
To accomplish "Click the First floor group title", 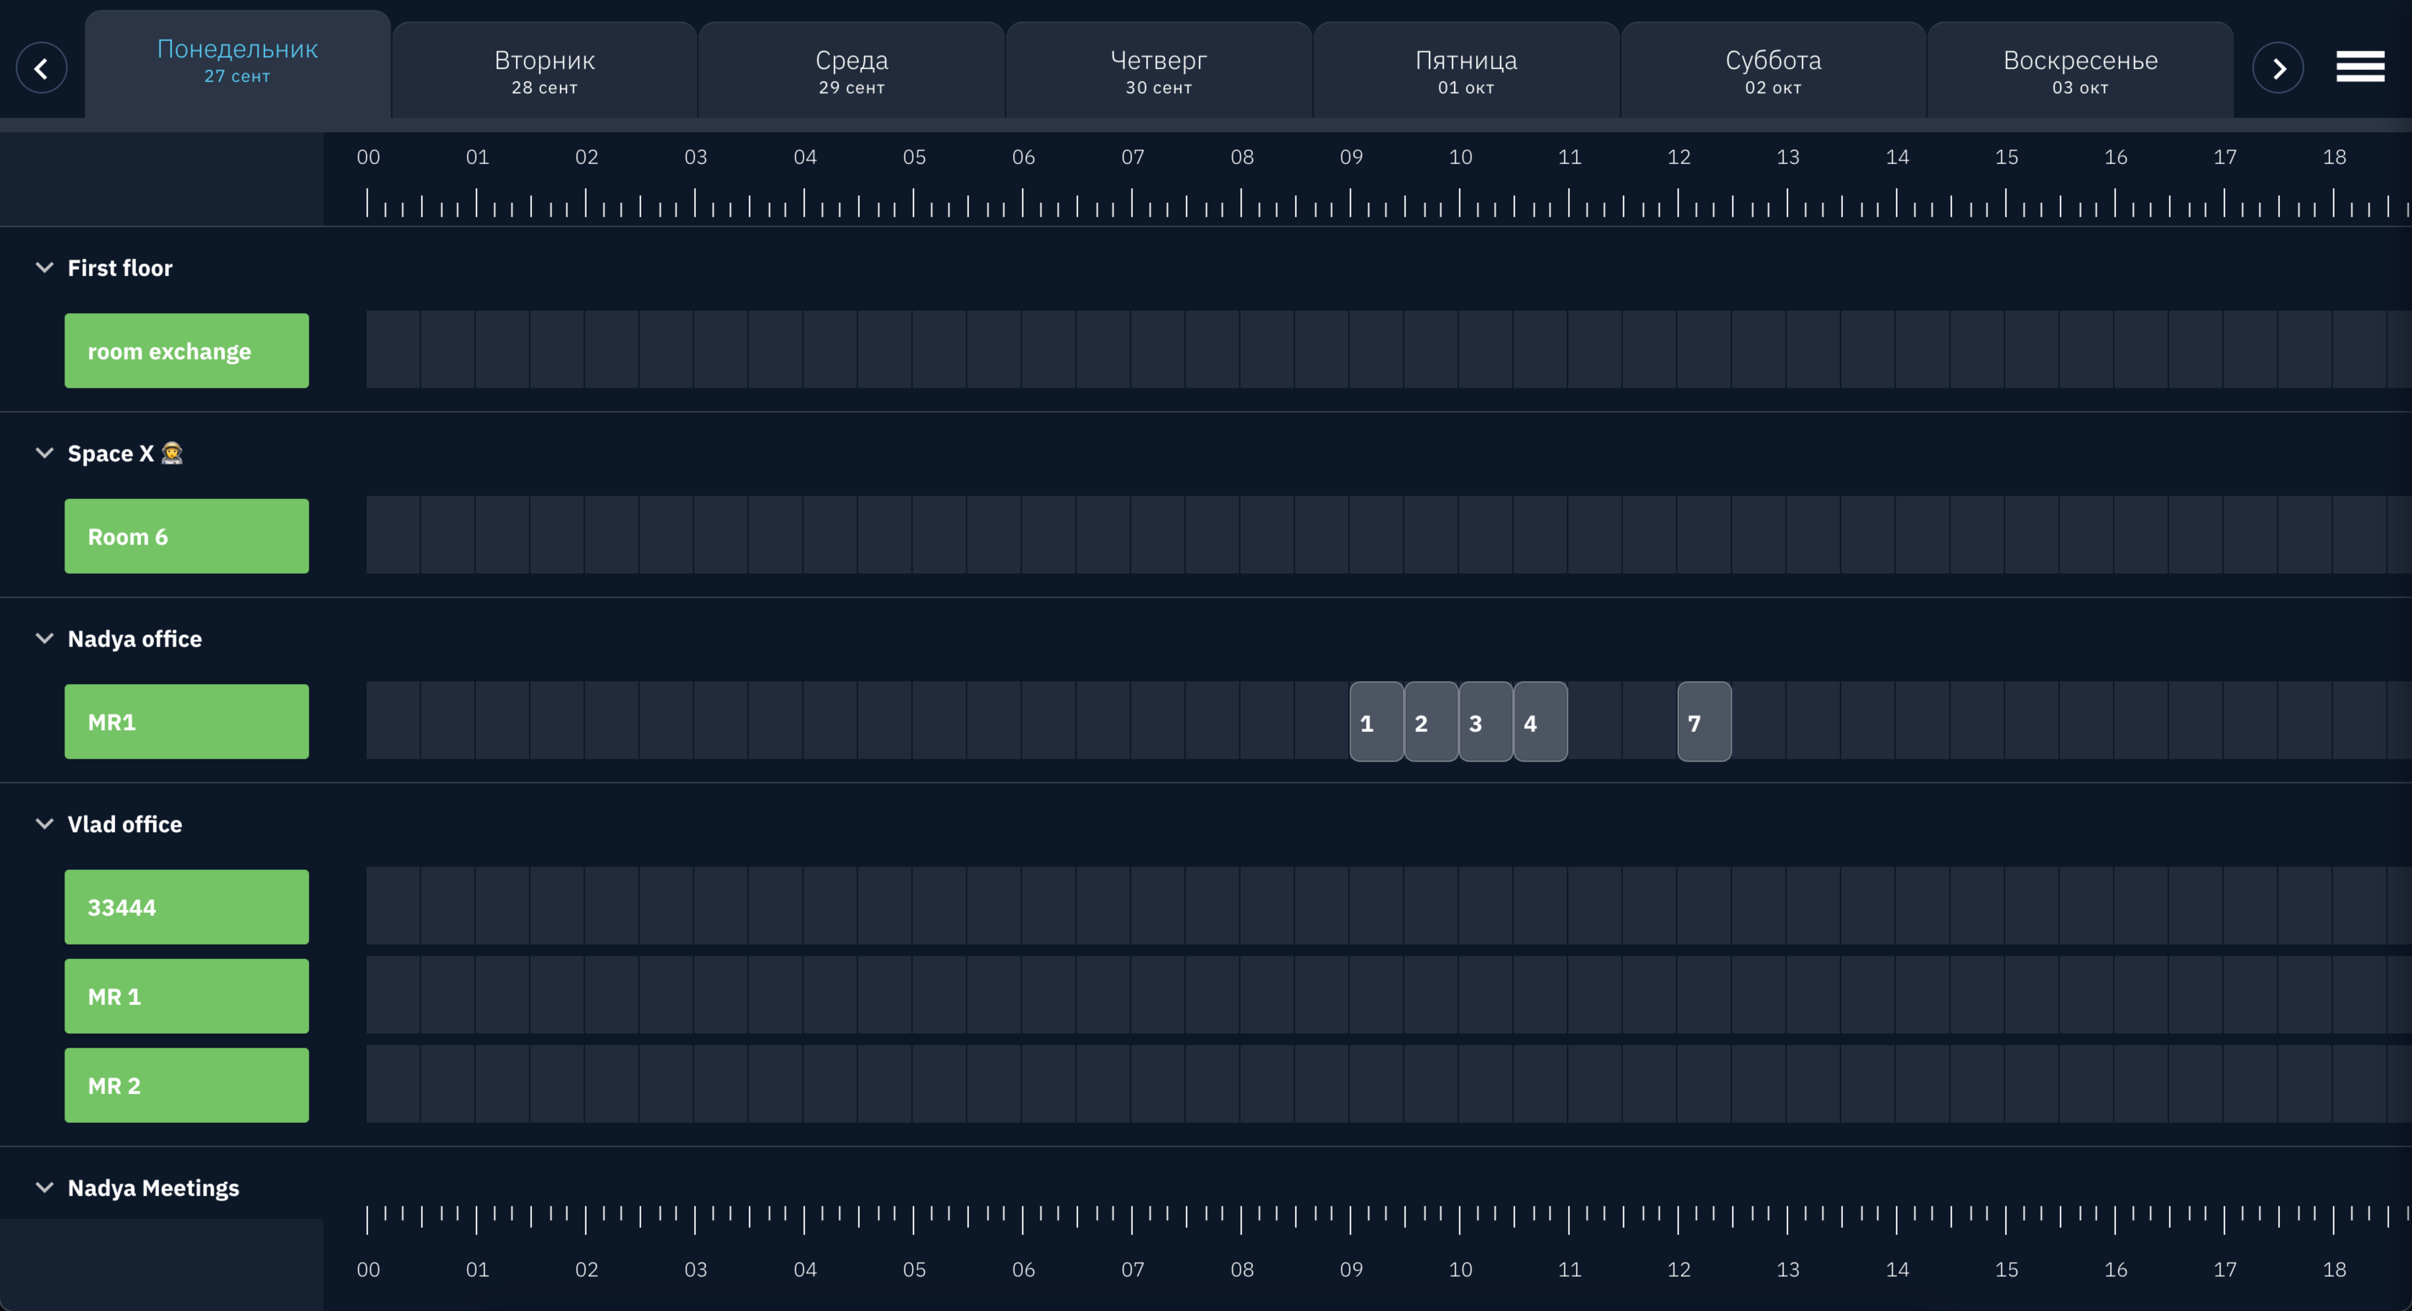I will pyautogui.click(x=120, y=268).
